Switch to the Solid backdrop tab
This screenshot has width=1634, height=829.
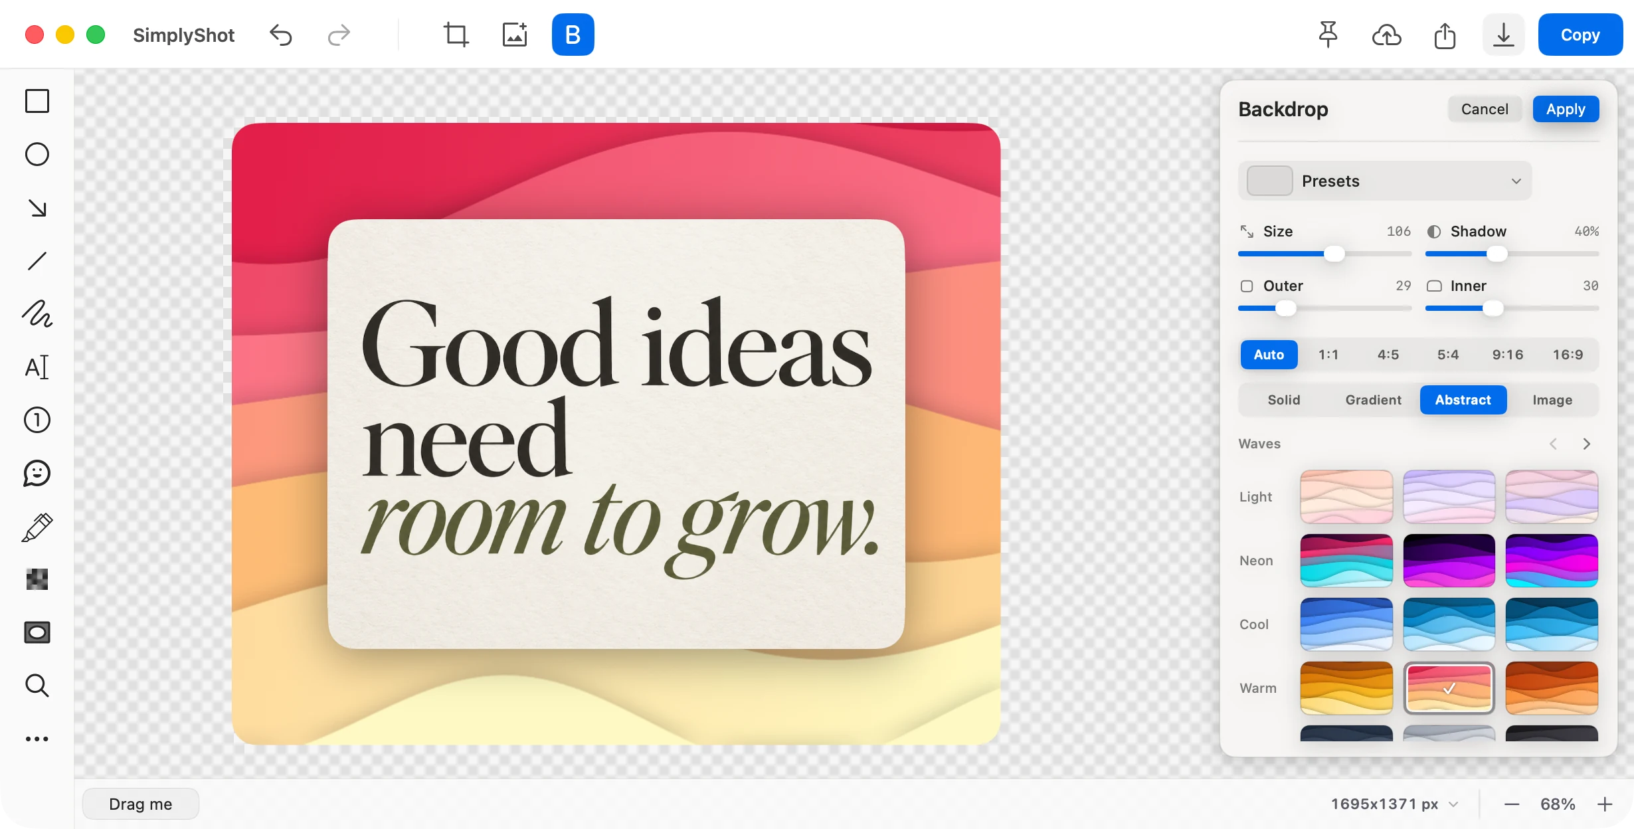(x=1283, y=400)
